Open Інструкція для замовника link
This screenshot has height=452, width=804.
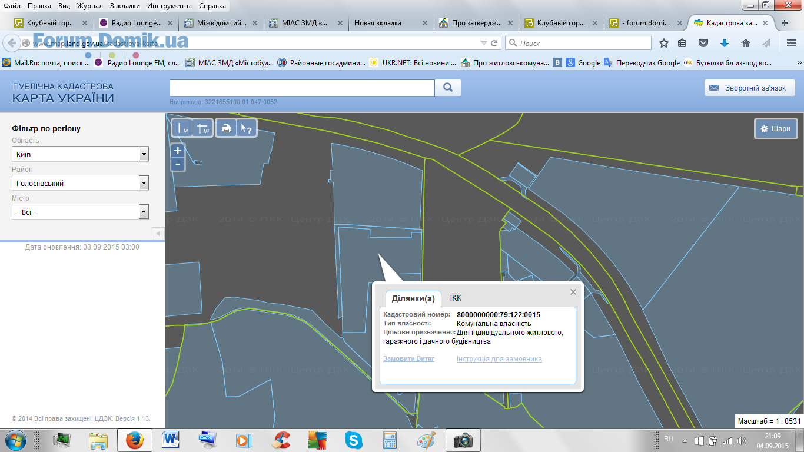tap(499, 359)
